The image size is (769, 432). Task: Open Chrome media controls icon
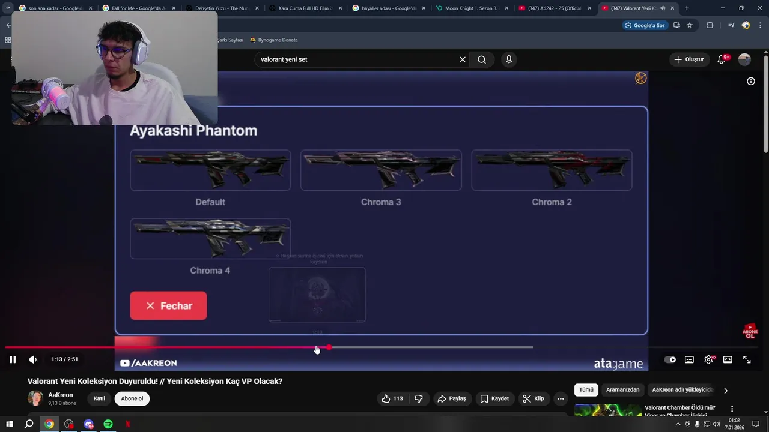coord(731,25)
